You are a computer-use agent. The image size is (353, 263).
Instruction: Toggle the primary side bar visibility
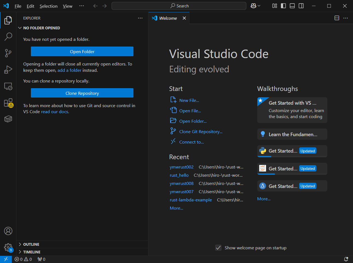click(x=283, y=6)
